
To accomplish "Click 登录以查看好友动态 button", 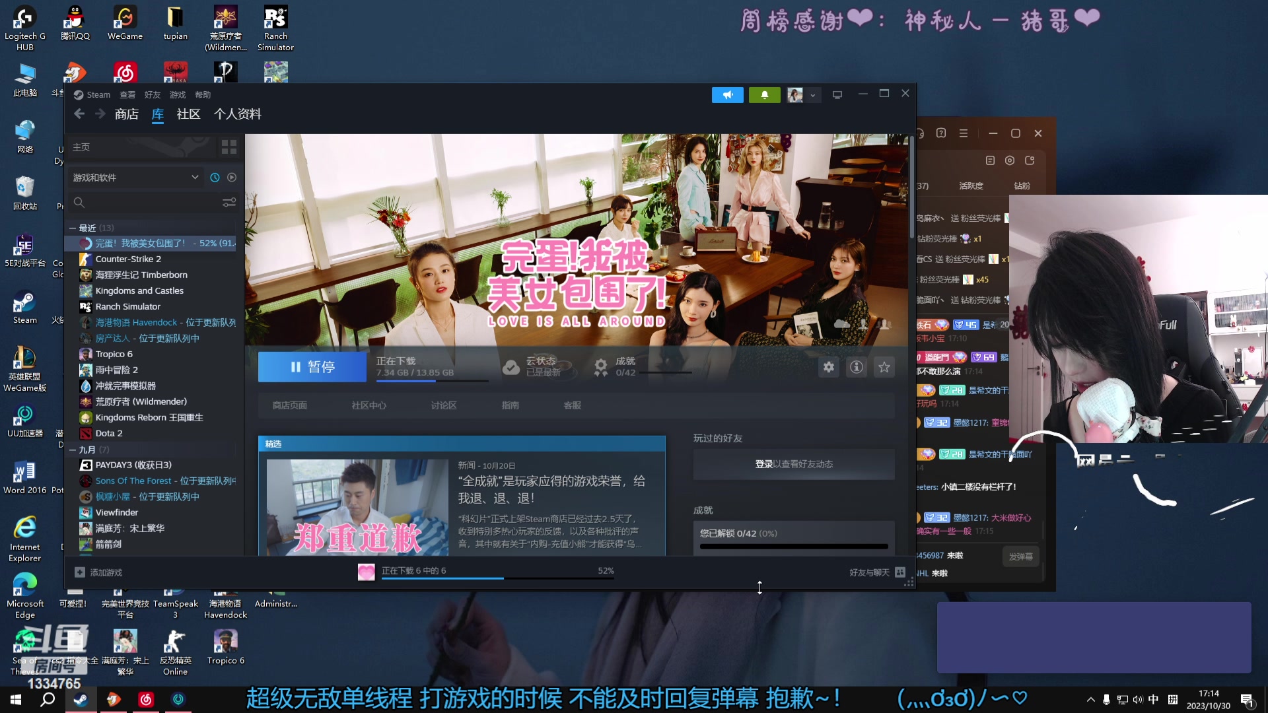I will (794, 464).
